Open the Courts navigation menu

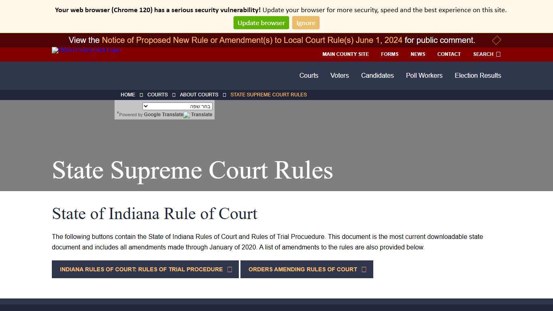pyautogui.click(x=308, y=75)
